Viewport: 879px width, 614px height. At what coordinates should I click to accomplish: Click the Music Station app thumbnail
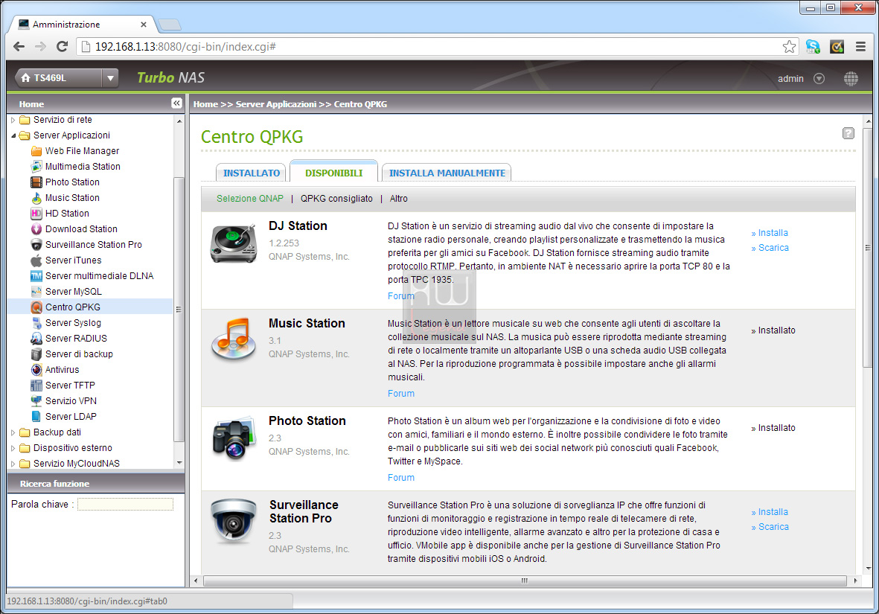[x=234, y=339]
